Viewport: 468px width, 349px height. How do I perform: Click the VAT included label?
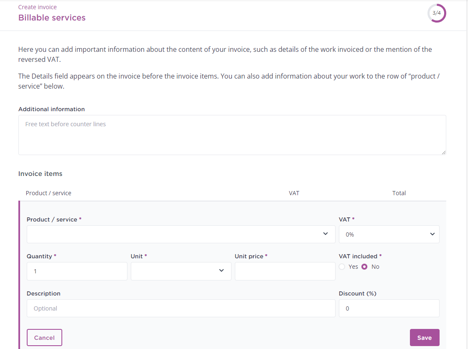click(x=358, y=256)
